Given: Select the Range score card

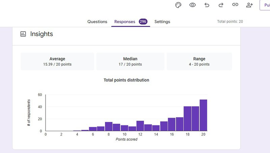Looking at the screenshot, I should click(x=199, y=61).
